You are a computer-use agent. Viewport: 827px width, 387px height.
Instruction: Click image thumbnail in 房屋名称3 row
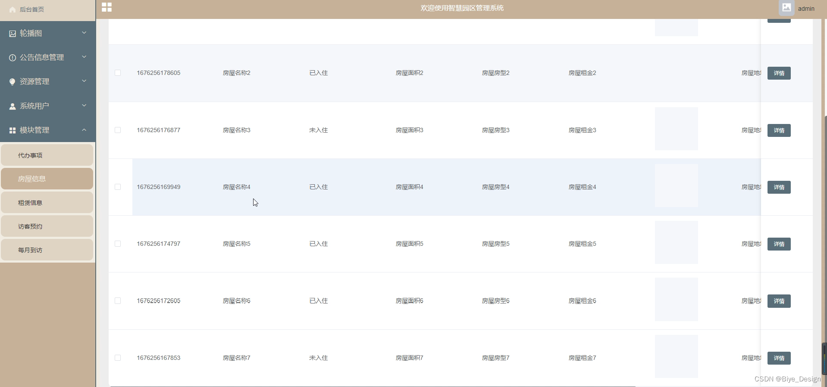(676, 129)
